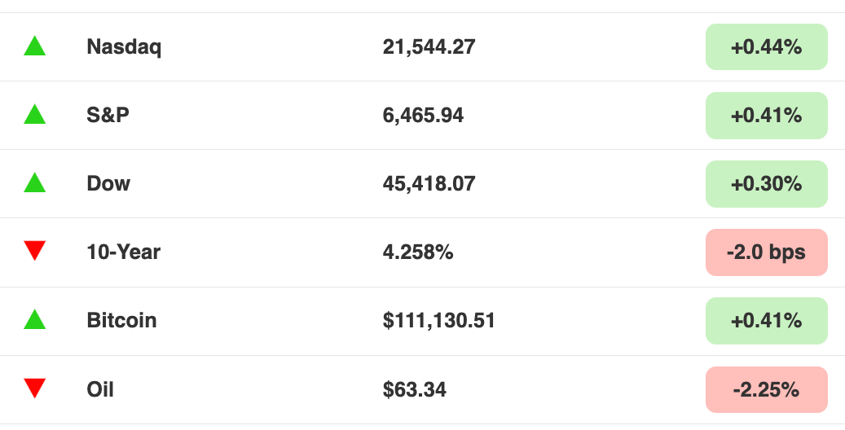Open the S&P index name

coord(108,116)
